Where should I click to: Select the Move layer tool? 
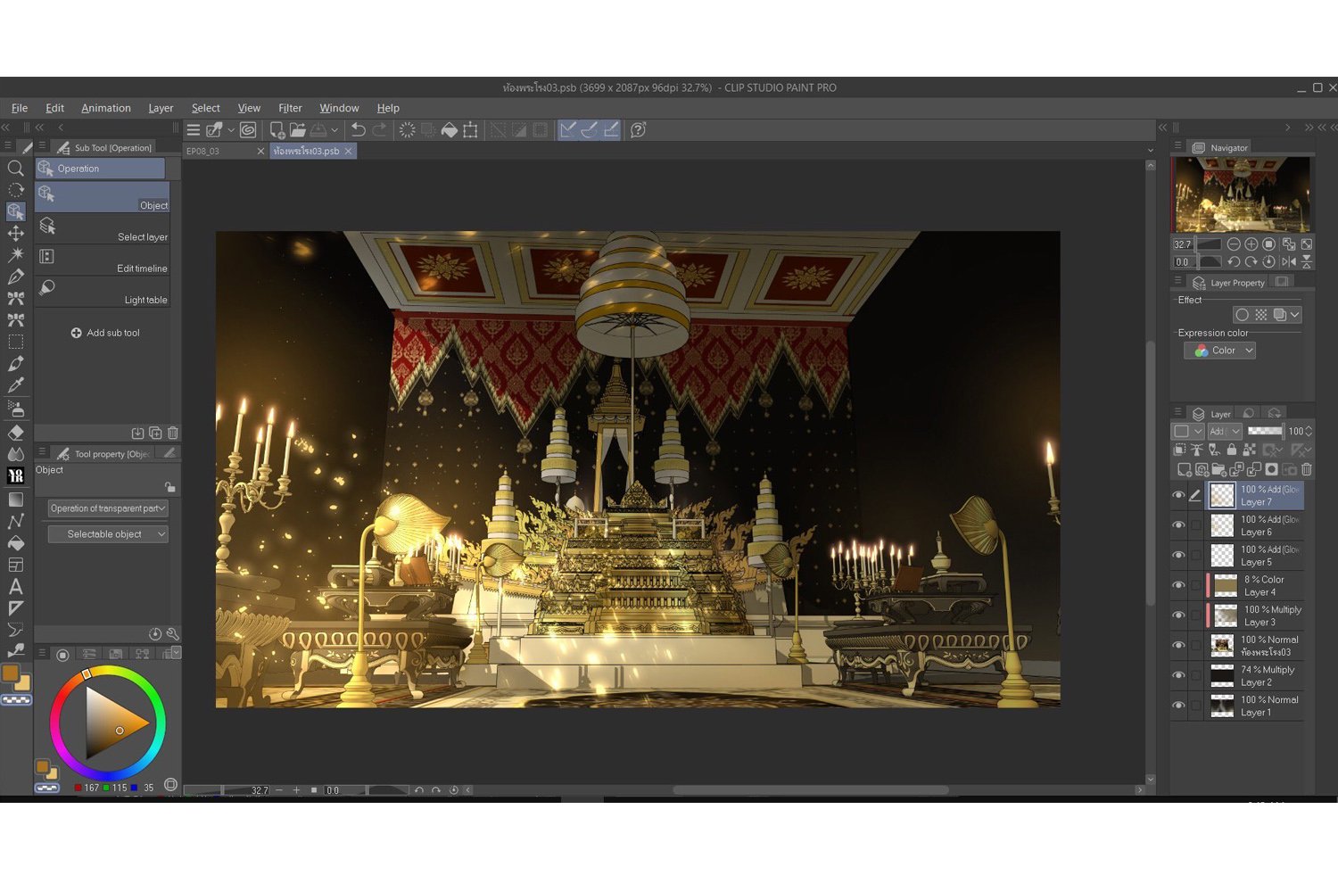pos(15,234)
